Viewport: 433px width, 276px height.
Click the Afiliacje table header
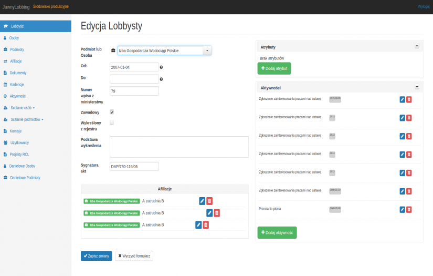[x=165, y=189]
